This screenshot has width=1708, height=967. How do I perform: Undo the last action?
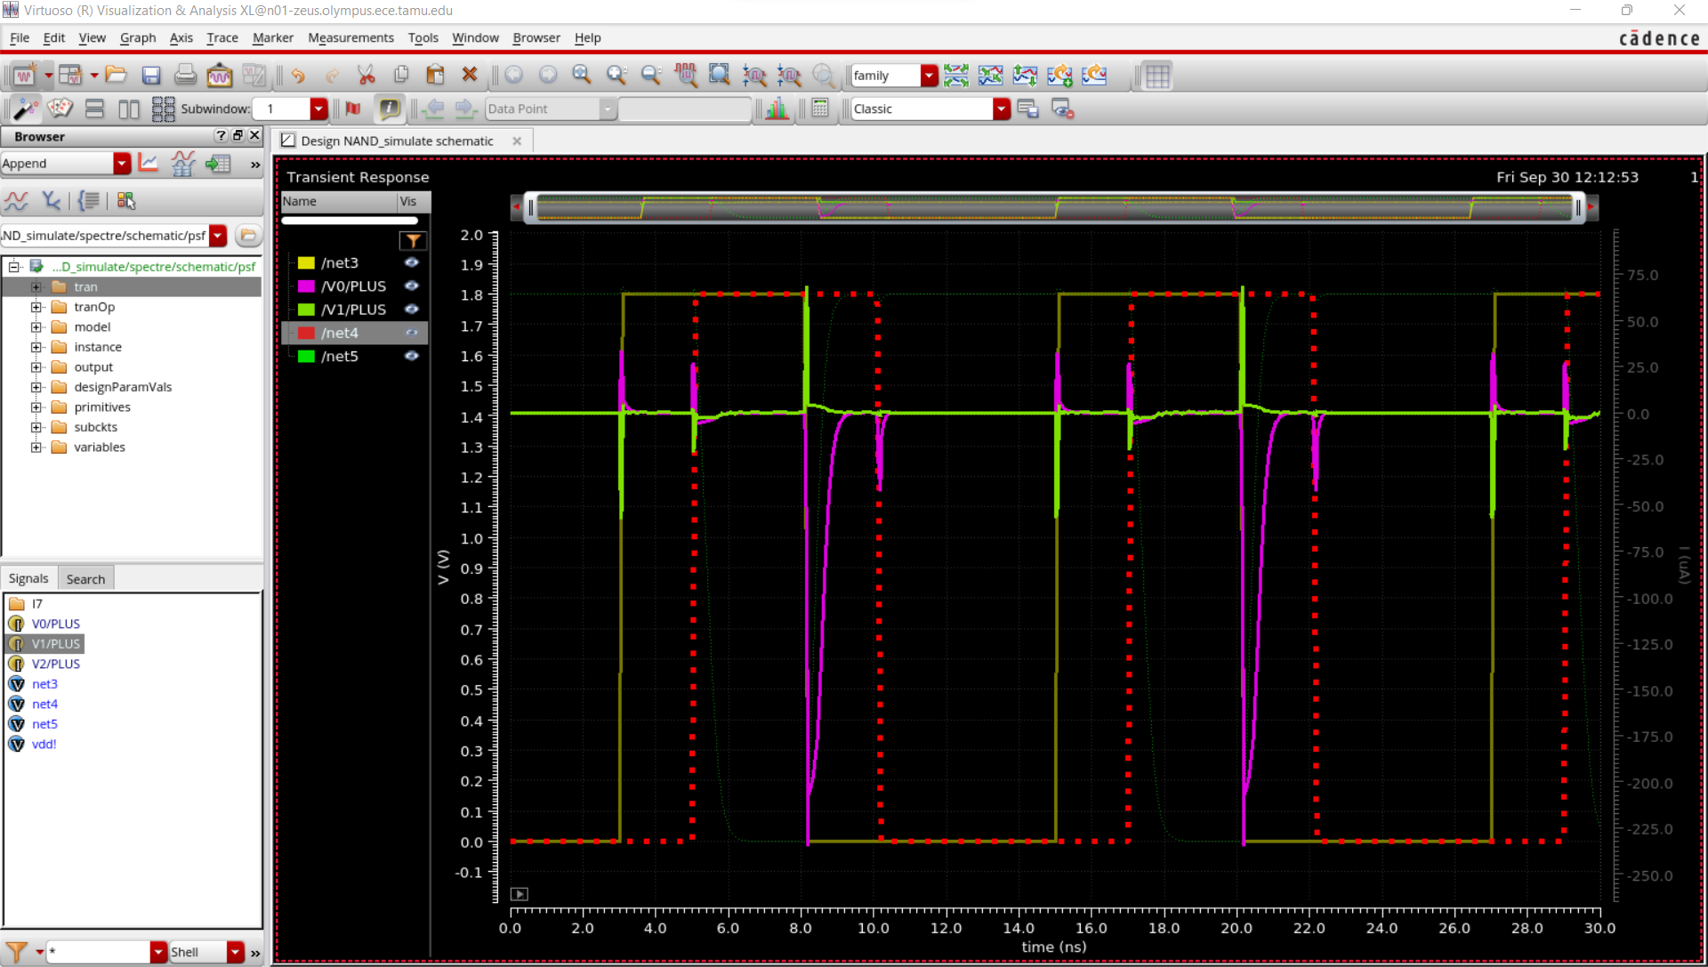tap(298, 75)
